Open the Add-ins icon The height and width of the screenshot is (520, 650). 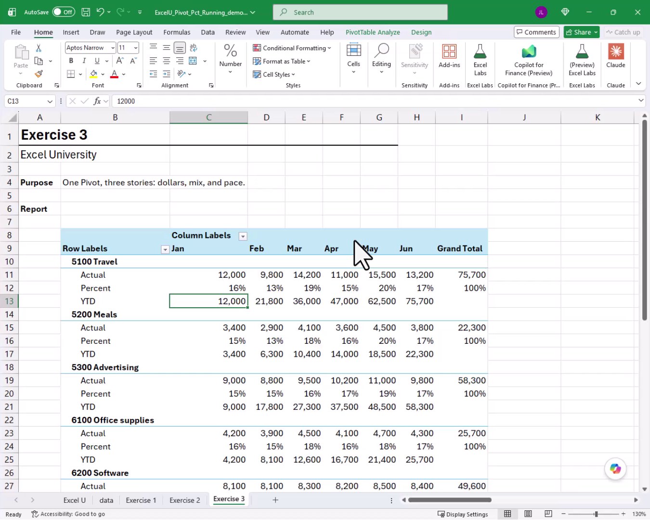coord(449,52)
